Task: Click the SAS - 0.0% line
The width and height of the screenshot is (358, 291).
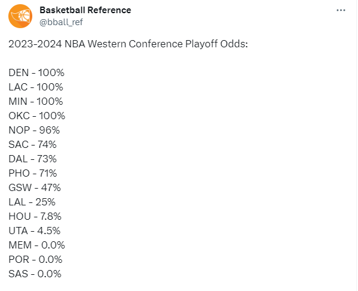Action: pos(35,274)
